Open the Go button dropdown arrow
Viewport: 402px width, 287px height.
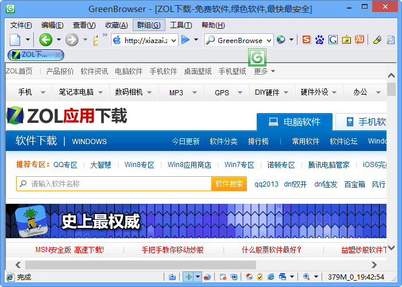pos(196,40)
